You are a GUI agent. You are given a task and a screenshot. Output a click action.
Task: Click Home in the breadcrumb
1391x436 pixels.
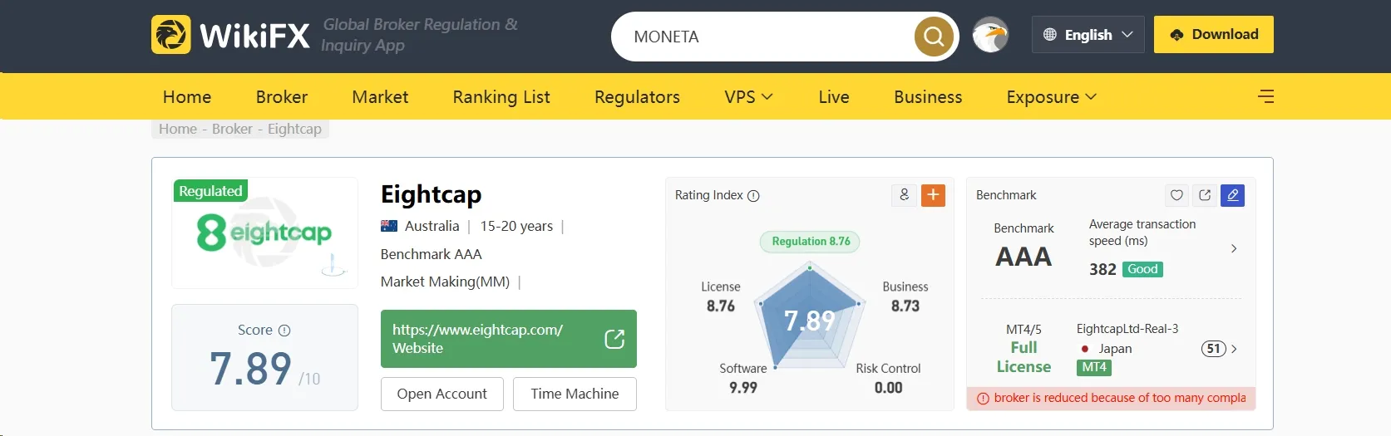point(178,129)
